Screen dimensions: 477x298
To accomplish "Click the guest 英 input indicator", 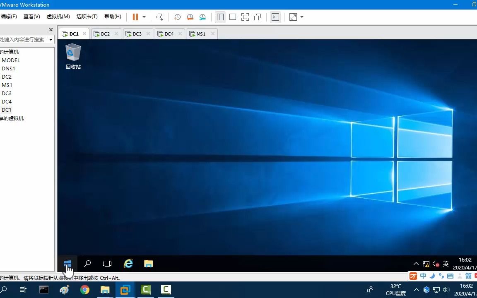I will pos(446,264).
